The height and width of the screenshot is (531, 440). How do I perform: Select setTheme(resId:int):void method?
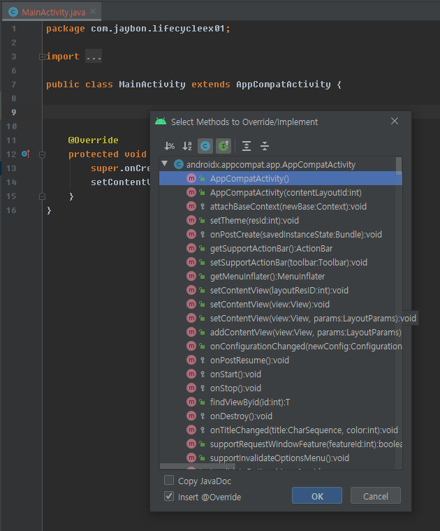[281, 221]
